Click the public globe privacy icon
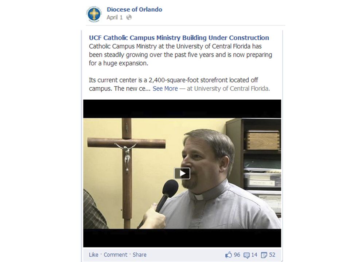 tap(129, 17)
